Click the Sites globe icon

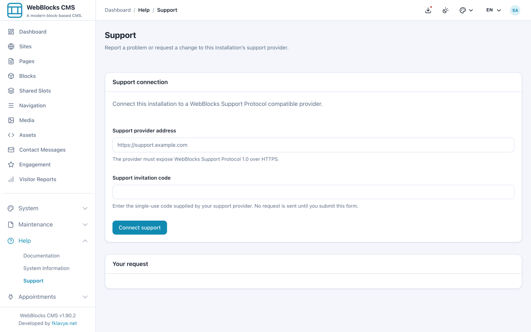pyautogui.click(x=11, y=46)
